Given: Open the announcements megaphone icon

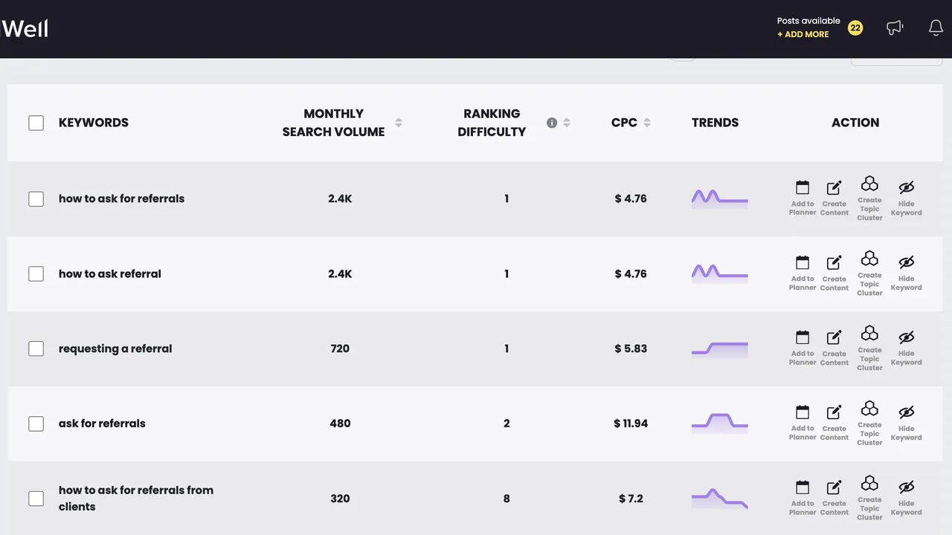Looking at the screenshot, I should pos(895,28).
